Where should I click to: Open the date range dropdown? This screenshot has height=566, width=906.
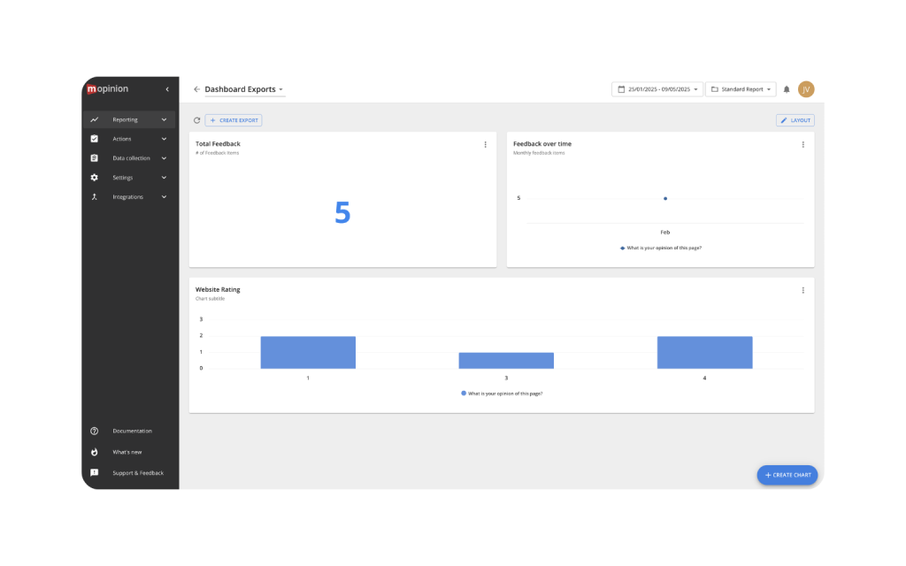tap(656, 89)
